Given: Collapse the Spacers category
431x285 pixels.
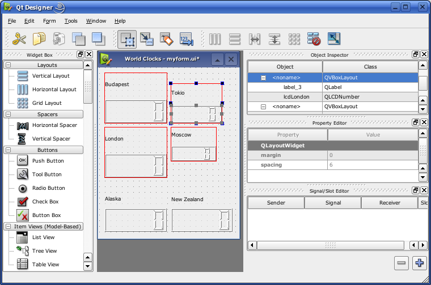Looking at the screenshot, I should tap(9, 114).
